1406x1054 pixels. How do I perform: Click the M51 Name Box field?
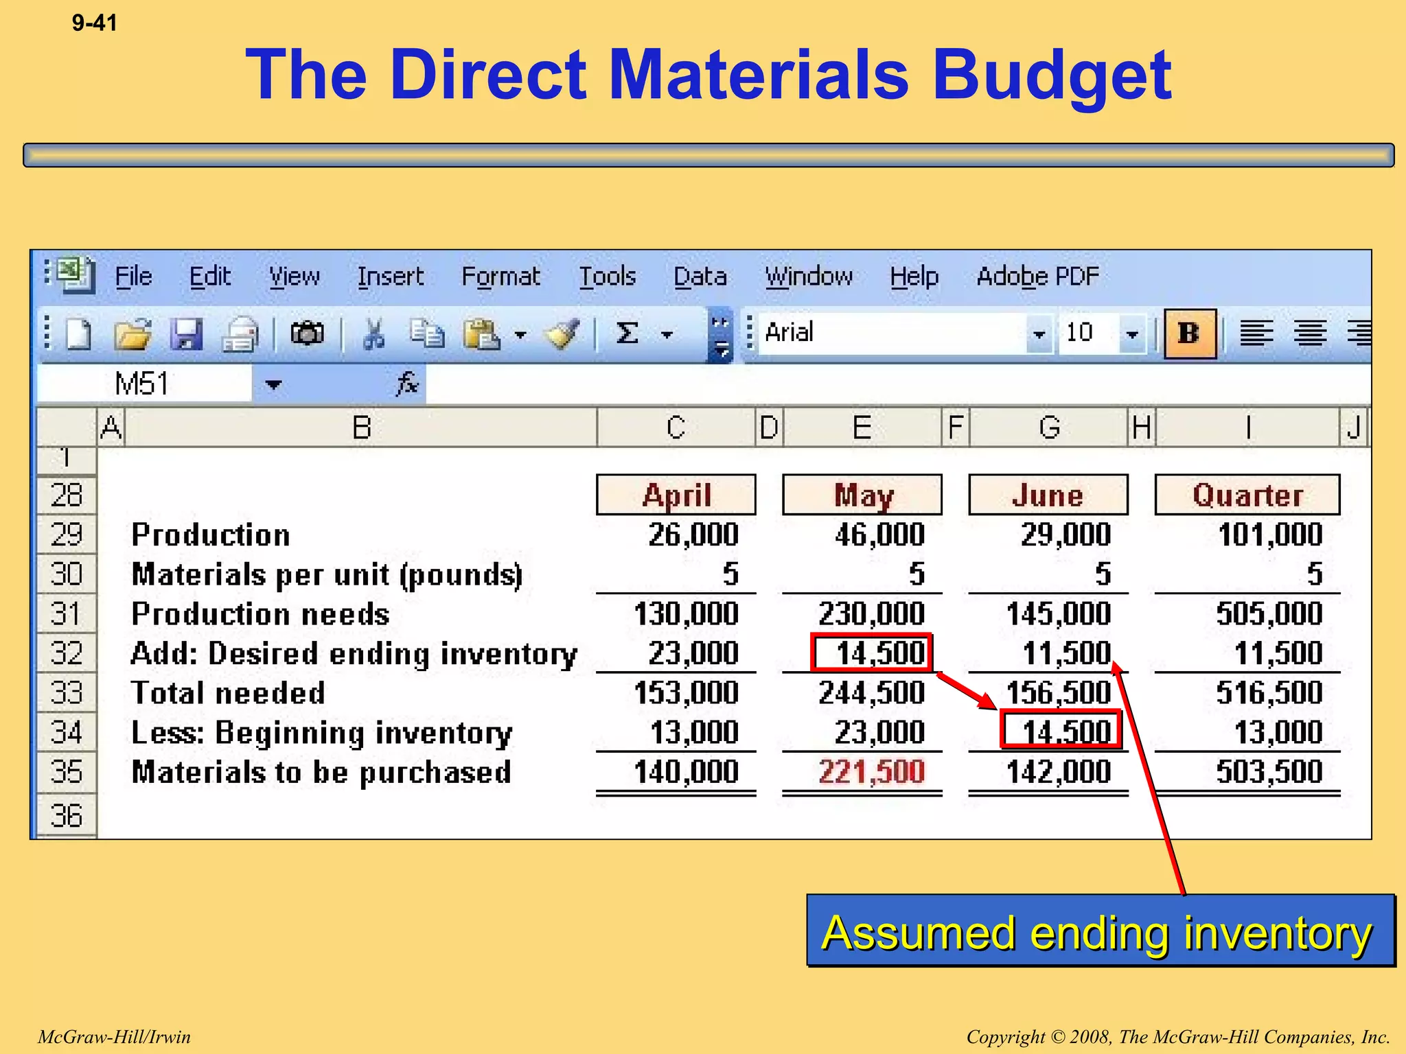coord(144,384)
